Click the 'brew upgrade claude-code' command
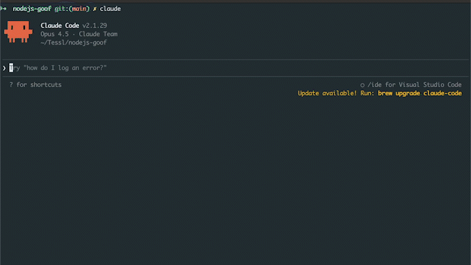Image resolution: width=471 pixels, height=265 pixels. (x=419, y=93)
